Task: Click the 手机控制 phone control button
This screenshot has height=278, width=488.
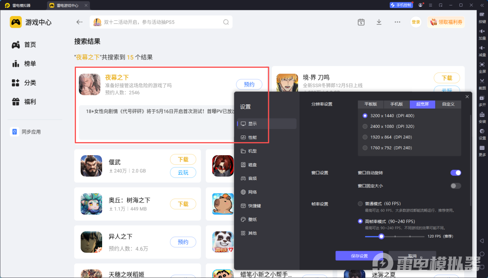Action: [x=401, y=5]
